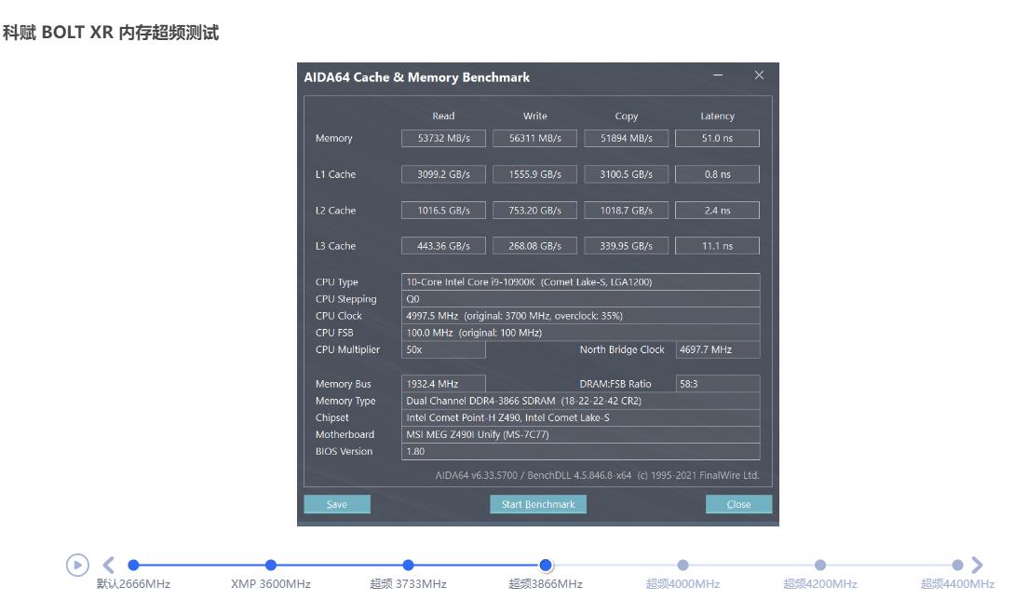The width and height of the screenshot is (1014, 601).
Task: Click Memory Bus field 1932.4 MHz
Action: [443, 384]
